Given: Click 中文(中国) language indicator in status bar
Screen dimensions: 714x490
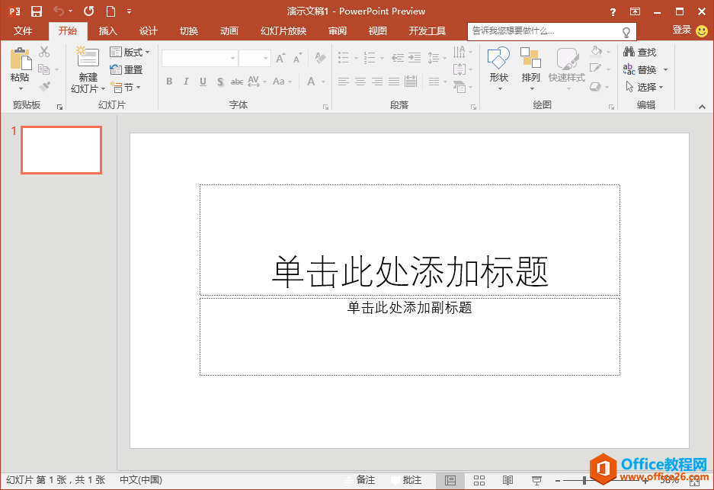Looking at the screenshot, I should click(141, 480).
